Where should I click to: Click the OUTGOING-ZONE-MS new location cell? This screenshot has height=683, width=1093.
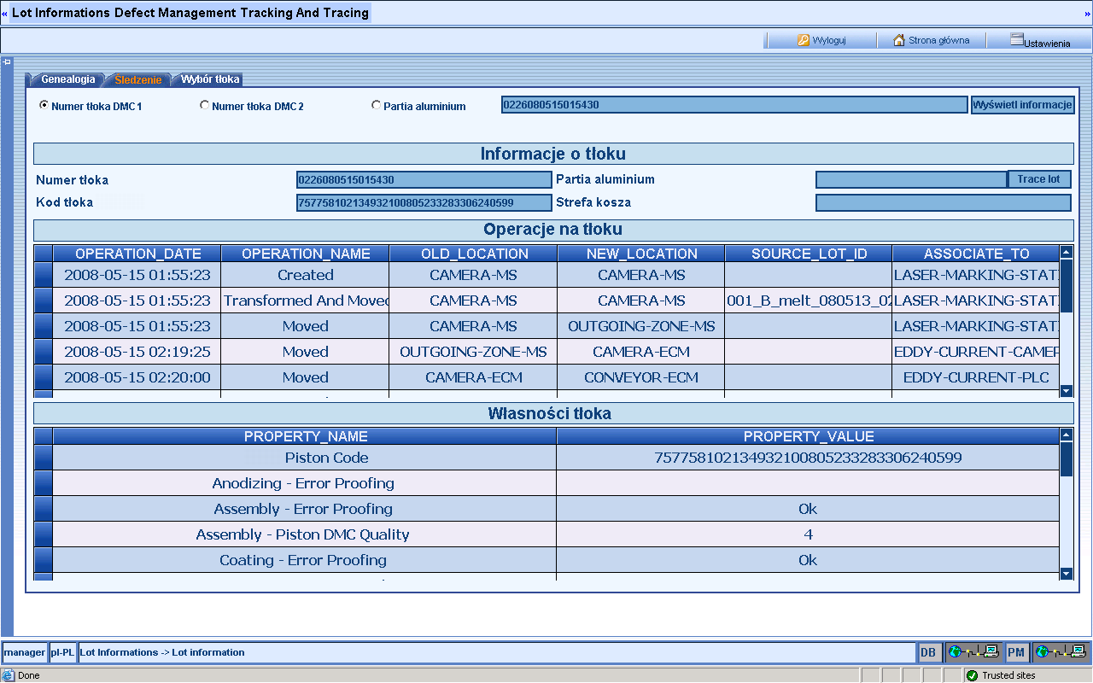[x=641, y=326]
